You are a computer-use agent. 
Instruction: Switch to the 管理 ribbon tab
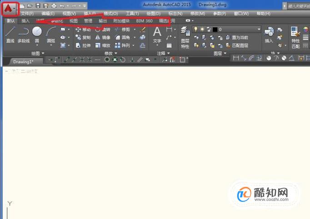(x=88, y=21)
